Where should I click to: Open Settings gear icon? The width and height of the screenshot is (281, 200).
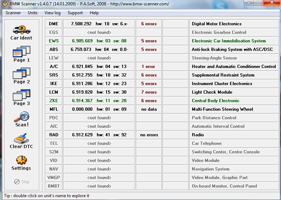pyautogui.click(x=21, y=160)
